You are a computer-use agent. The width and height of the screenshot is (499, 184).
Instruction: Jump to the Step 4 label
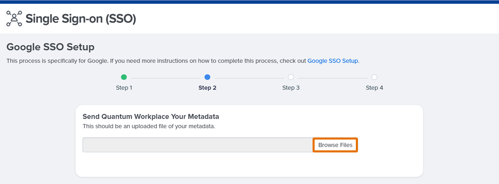374,88
